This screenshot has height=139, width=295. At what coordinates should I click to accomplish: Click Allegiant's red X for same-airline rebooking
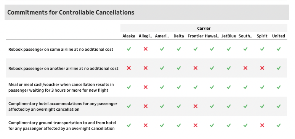(146, 49)
